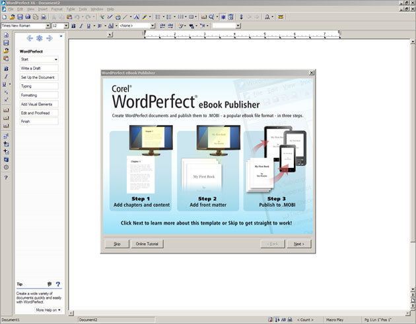Open the Table menu

click(x=71, y=9)
